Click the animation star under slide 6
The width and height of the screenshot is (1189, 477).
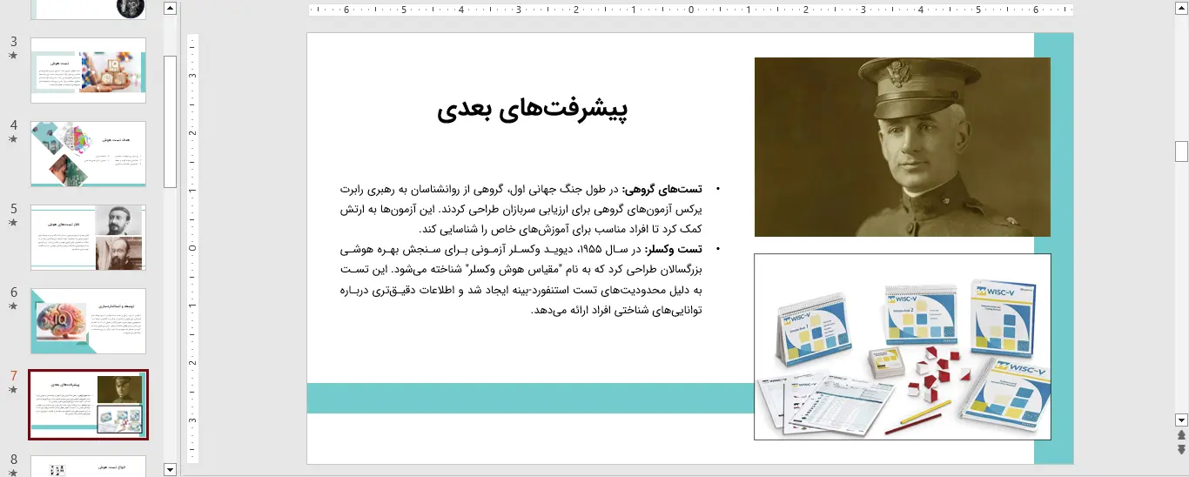click(x=13, y=306)
